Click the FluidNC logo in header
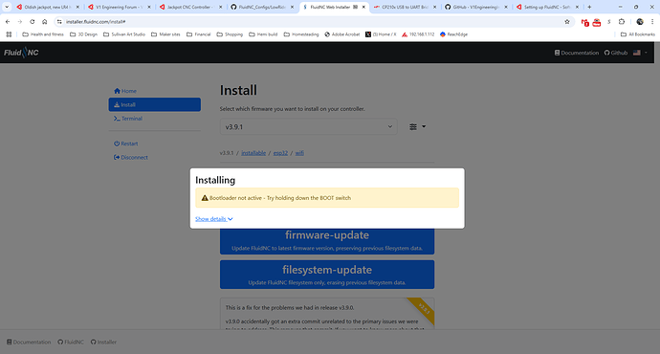Viewport: 660px width, 354px height. [x=21, y=53]
